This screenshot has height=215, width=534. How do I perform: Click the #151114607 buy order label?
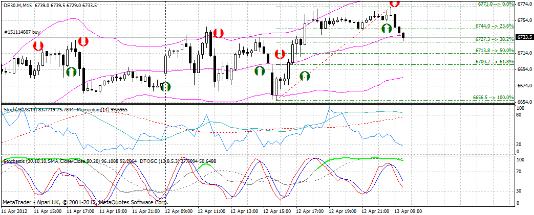pyautogui.click(x=22, y=32)
